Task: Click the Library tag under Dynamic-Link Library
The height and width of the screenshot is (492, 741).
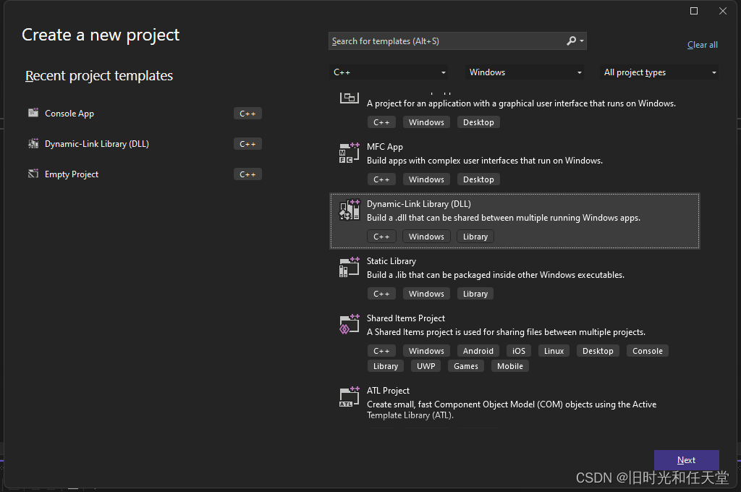Action: [475, 237]
